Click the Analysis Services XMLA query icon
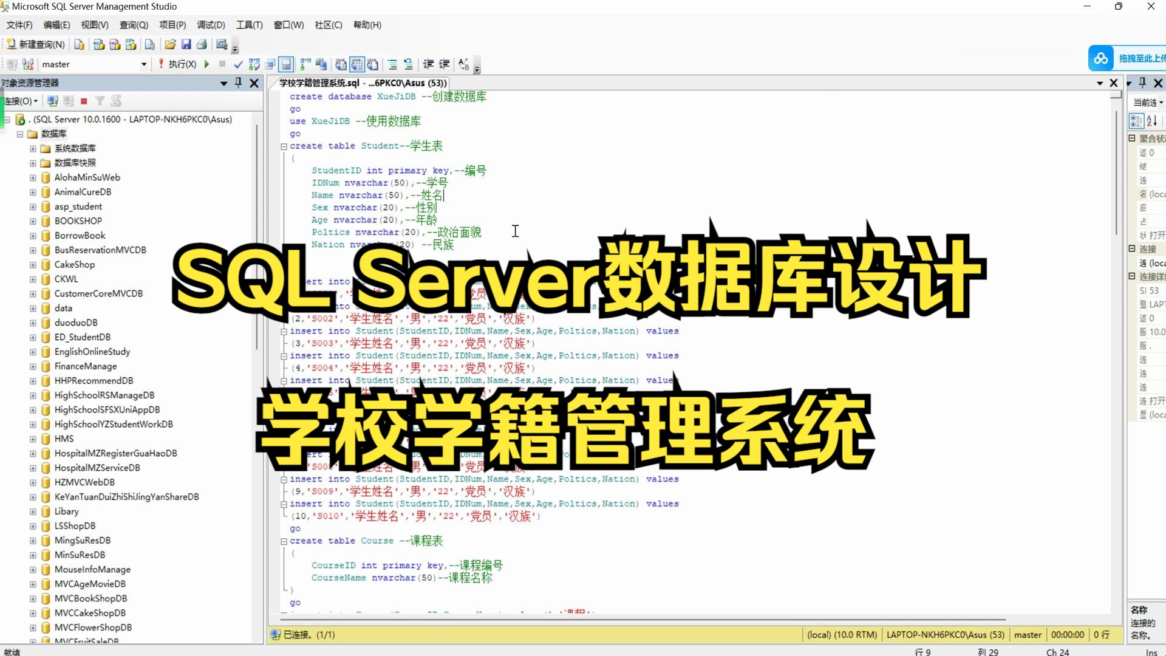 [x=131, y=44]
